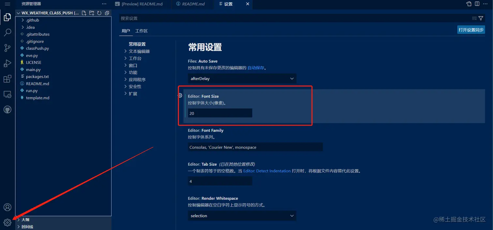
Task: Open Auto Save afterDelay dropdown
Action: click(242, 78)
